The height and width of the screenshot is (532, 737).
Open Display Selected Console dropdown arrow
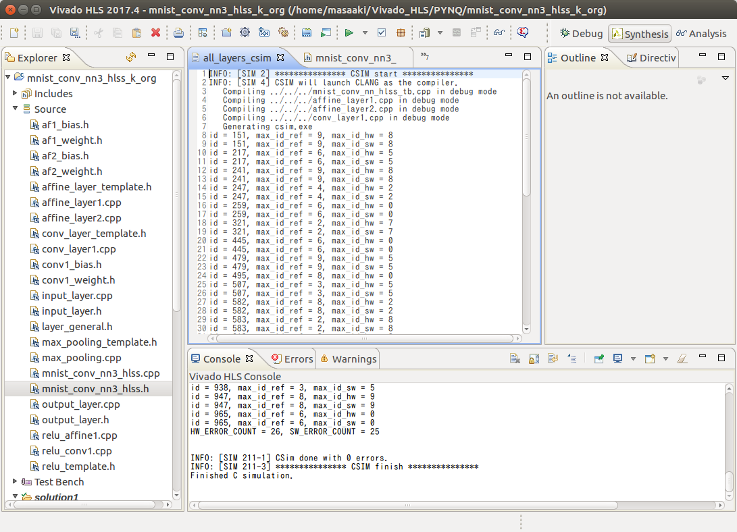(633, 358)
